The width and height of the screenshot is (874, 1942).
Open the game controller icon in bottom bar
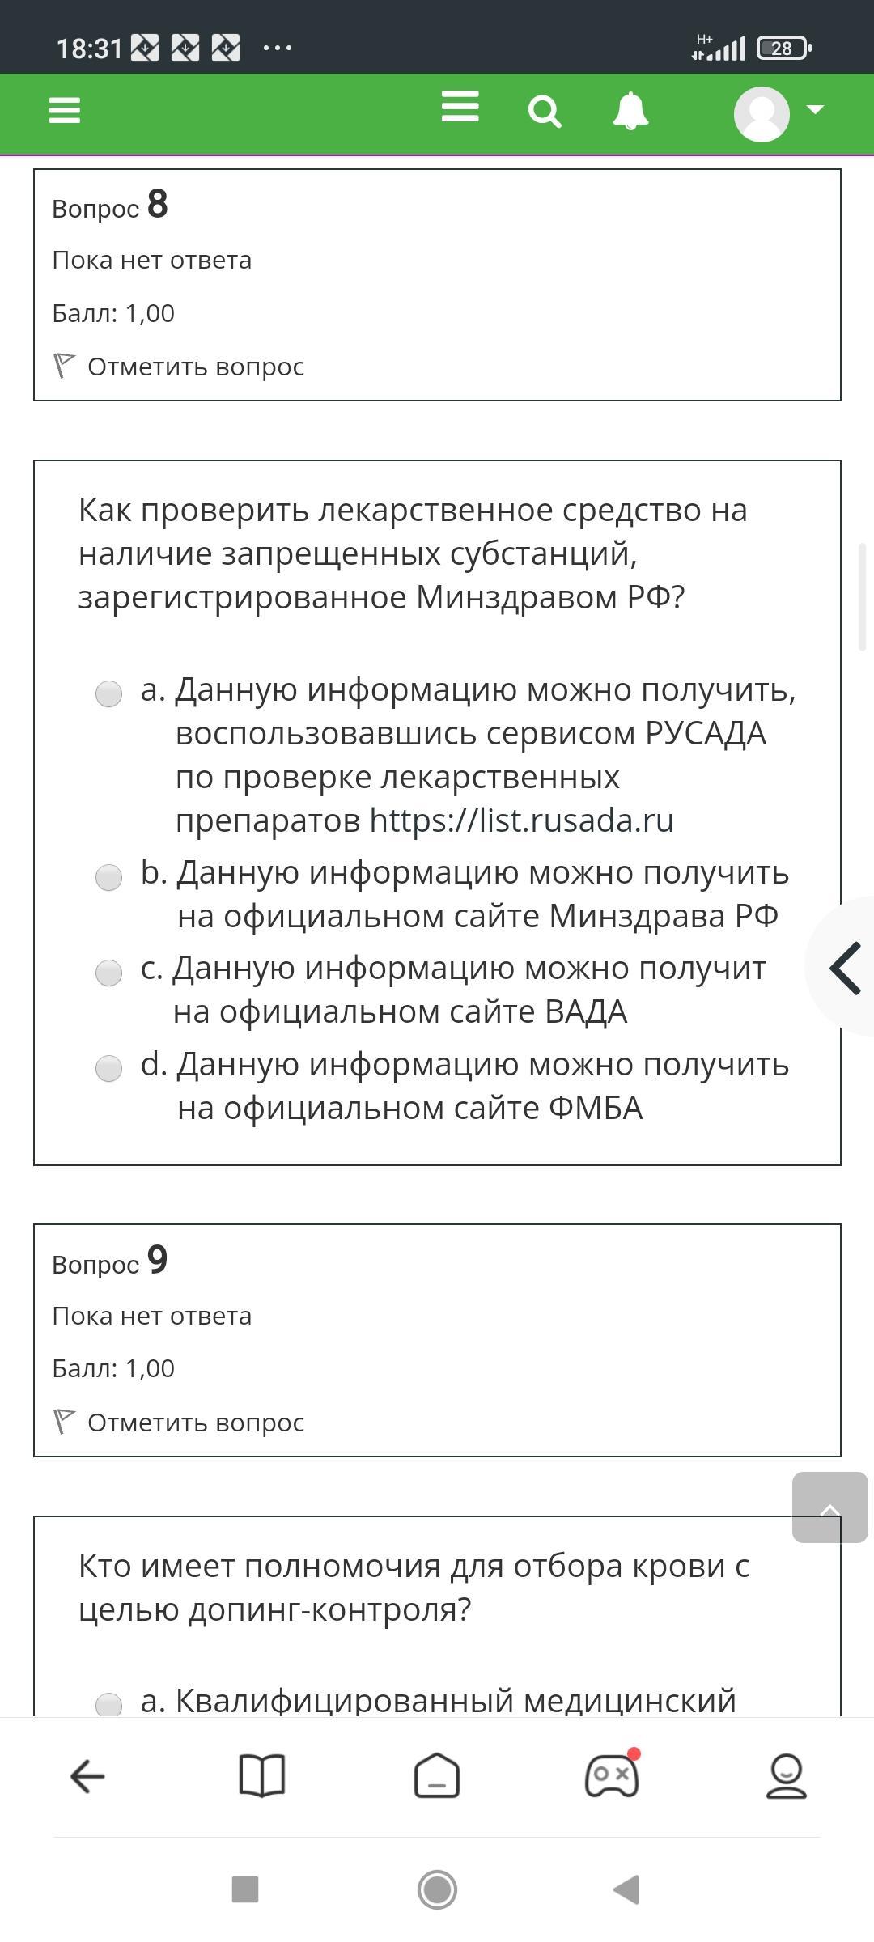612,1777
